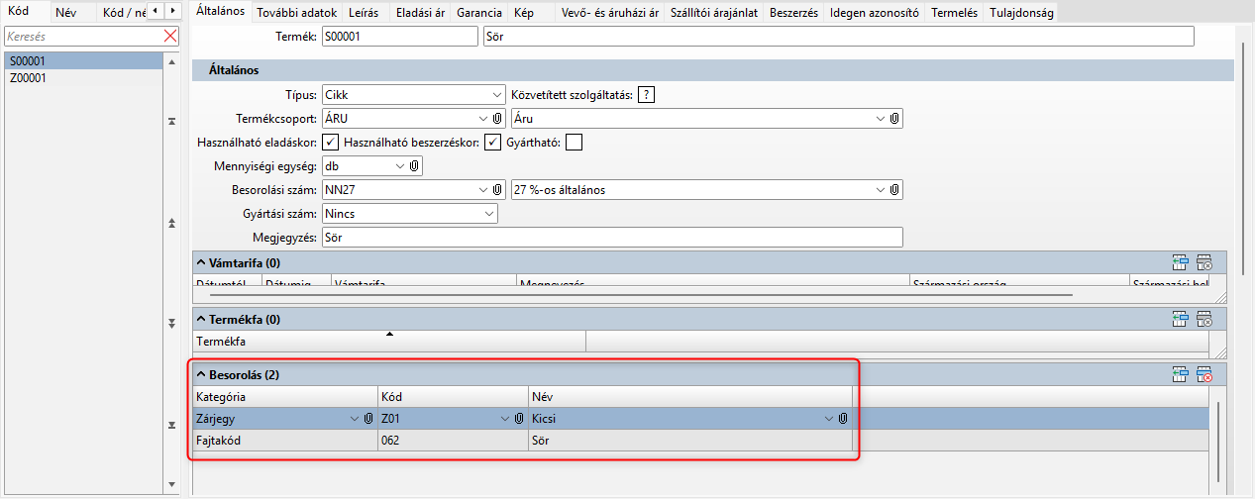Click the Megjegyzés field containing Sör
Image resolution: width=1255 pixels, height=499 pixels.
(613, 238)
